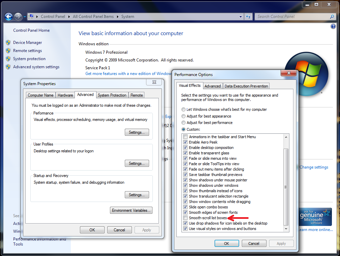Click the System protection shield icon
This screenshot has width=340, height=256.
tap(8, 59)
